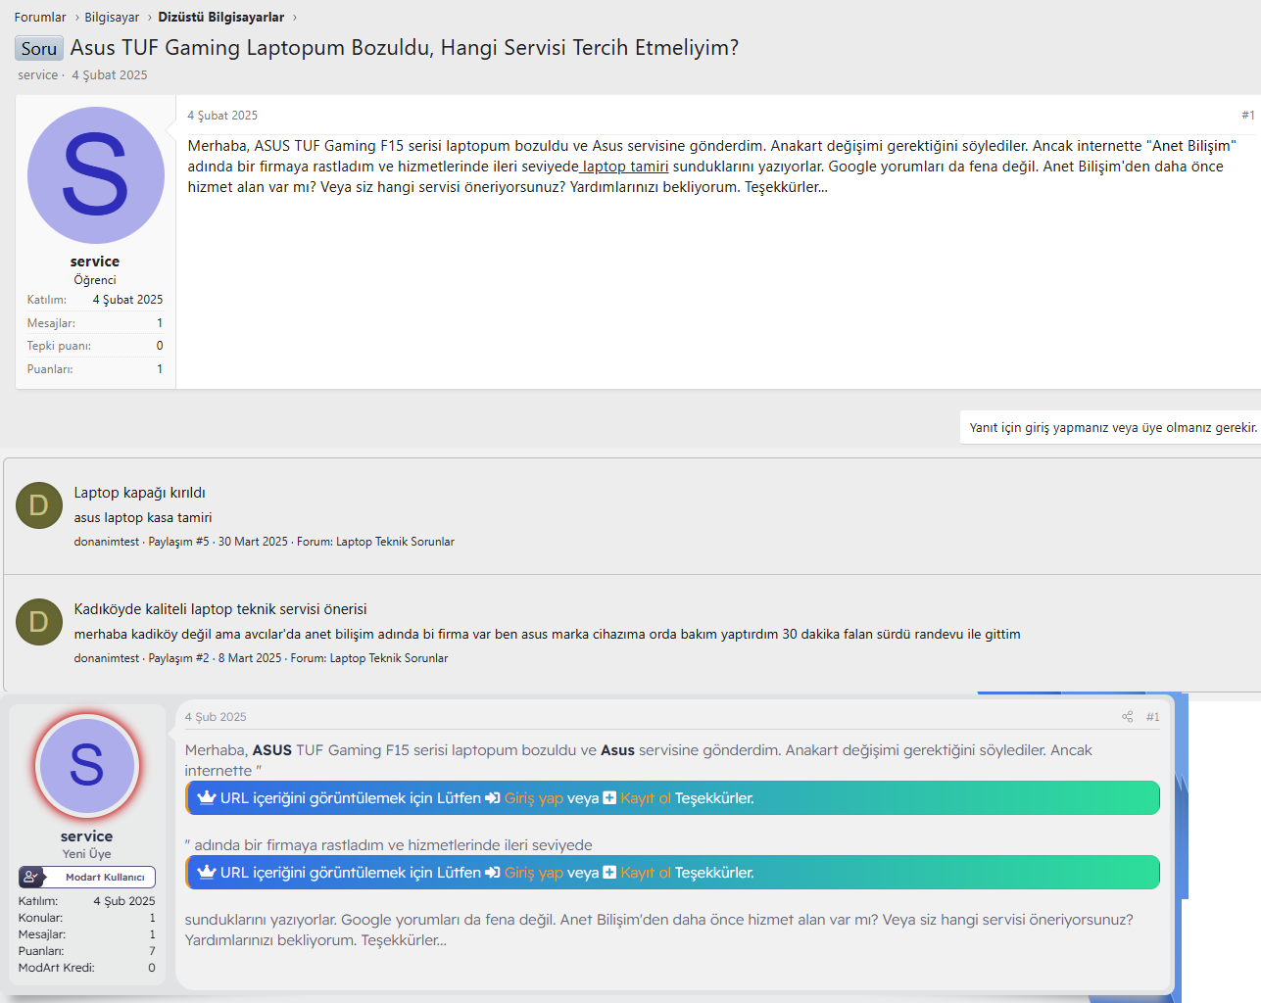Click login arrow icon in first URL banner
This screenshot has width=1261, height=1003.
click(493, 798)
